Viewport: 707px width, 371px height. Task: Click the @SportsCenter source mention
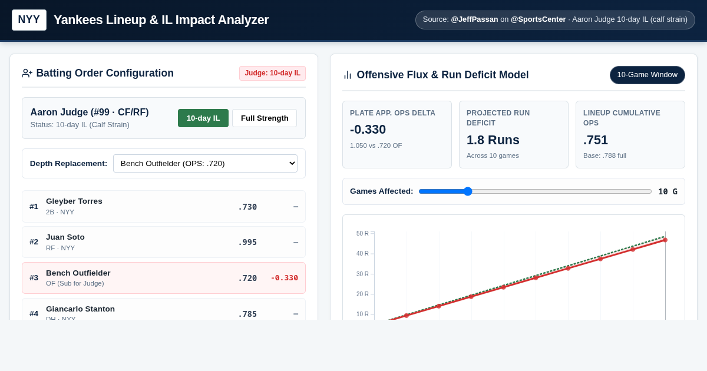[x=538, y=19]
